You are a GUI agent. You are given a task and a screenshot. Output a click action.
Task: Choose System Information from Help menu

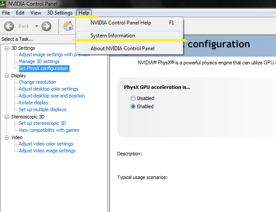point(130,36)
